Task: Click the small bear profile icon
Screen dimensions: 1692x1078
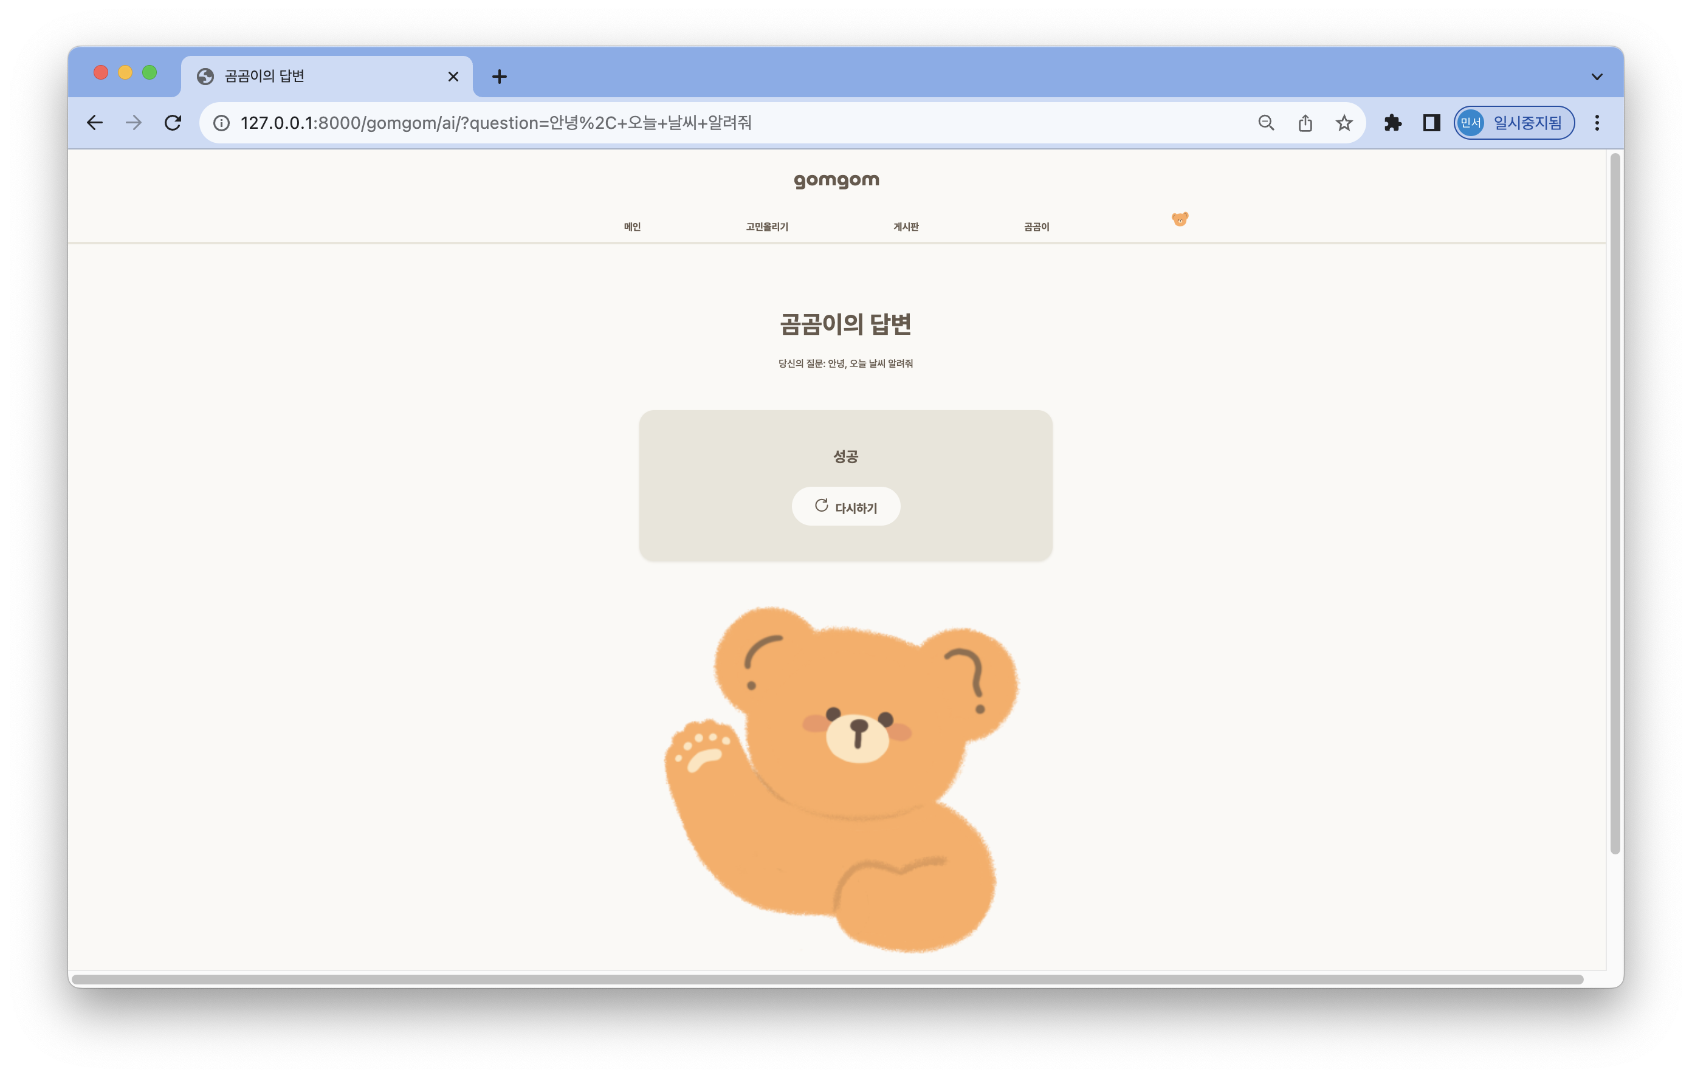Action: pos(1180,219)
